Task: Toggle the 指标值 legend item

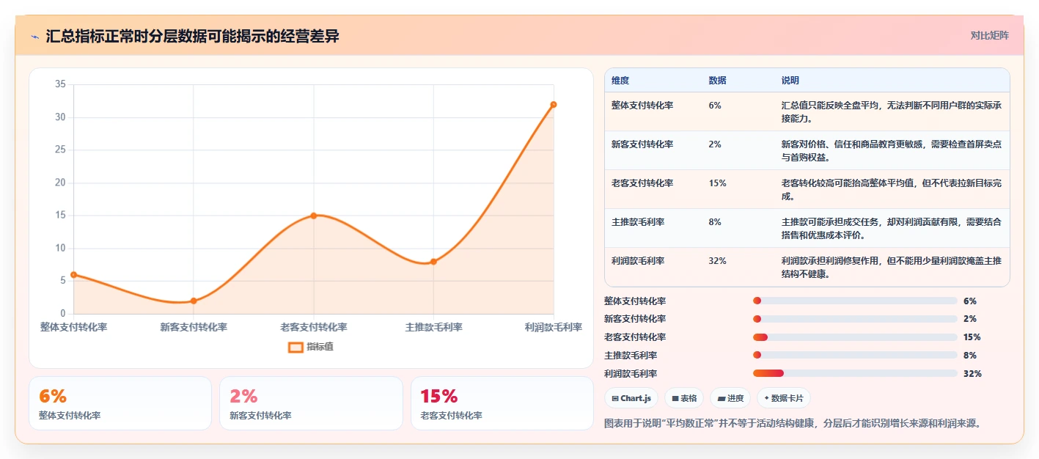Action: [x=311, y=347]
